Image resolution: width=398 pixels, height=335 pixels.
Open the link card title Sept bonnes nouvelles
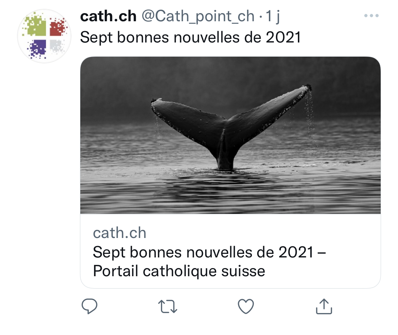tap(209, 262)
